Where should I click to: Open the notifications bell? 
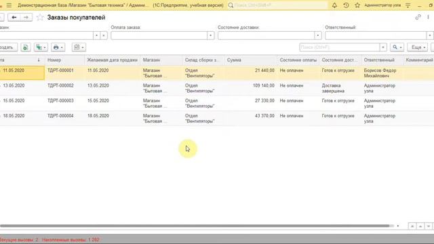(334, 5)
